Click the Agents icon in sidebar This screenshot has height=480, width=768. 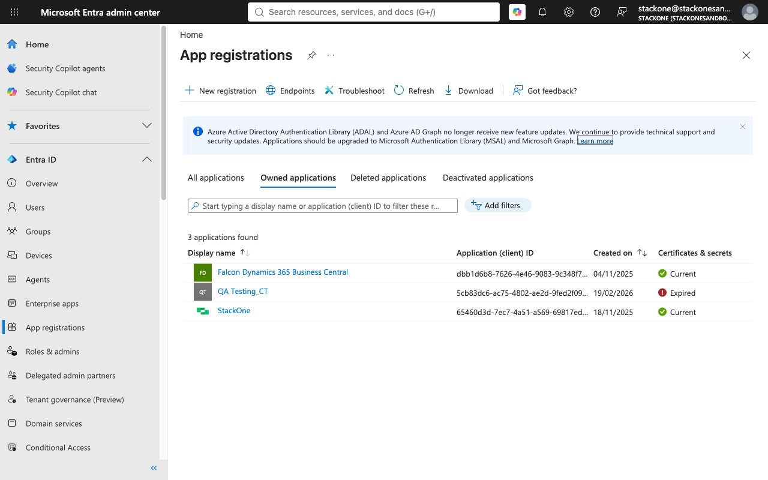point(12,280)
